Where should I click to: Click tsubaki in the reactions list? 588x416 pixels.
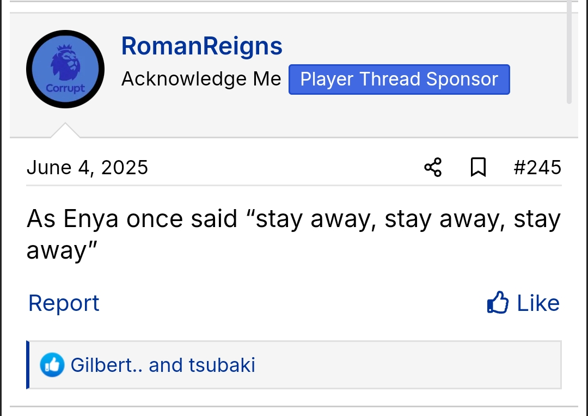pos(222,365)
